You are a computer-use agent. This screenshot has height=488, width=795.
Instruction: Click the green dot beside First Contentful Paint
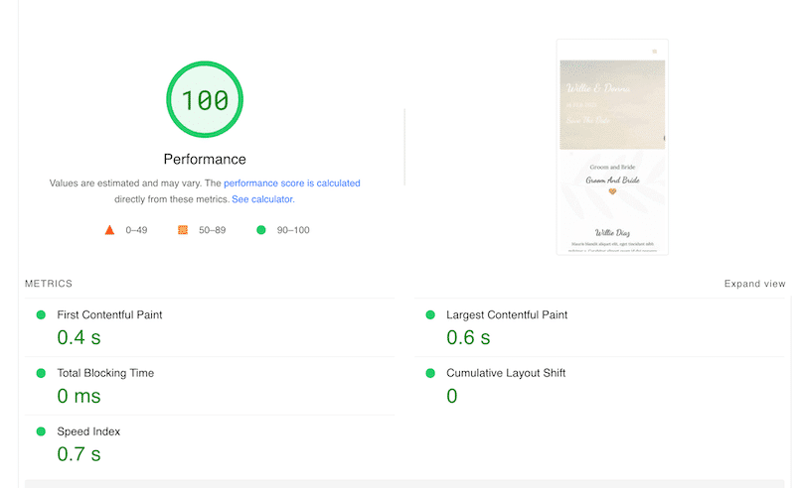tap(41, 314)
